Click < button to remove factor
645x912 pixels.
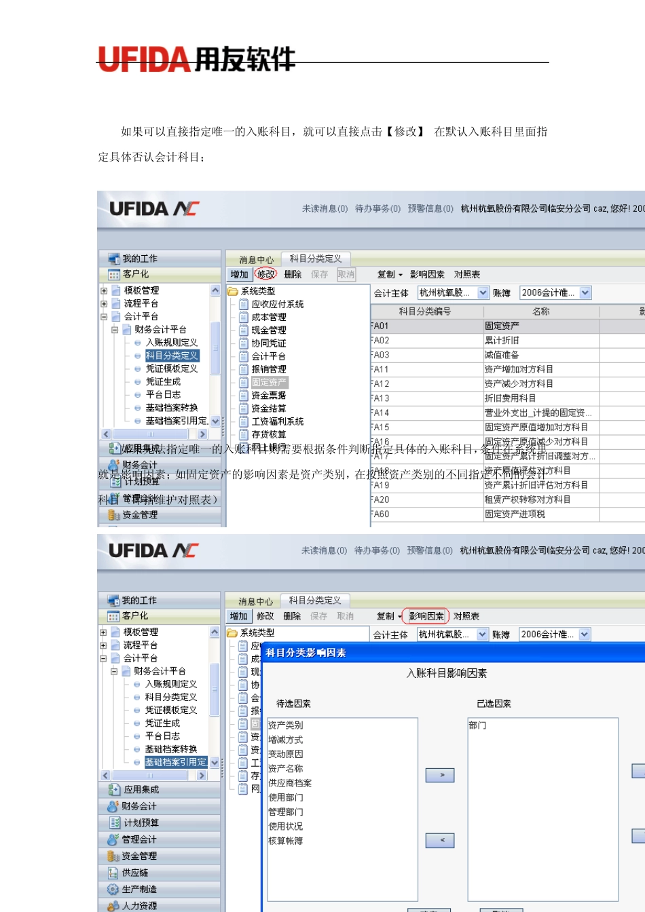[x=440, y=840]
